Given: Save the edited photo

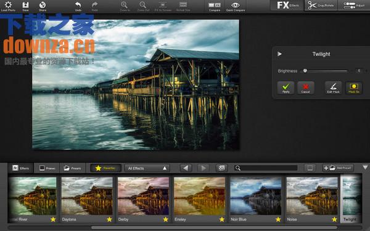Looking at the screenshot, I should [25, 6].
